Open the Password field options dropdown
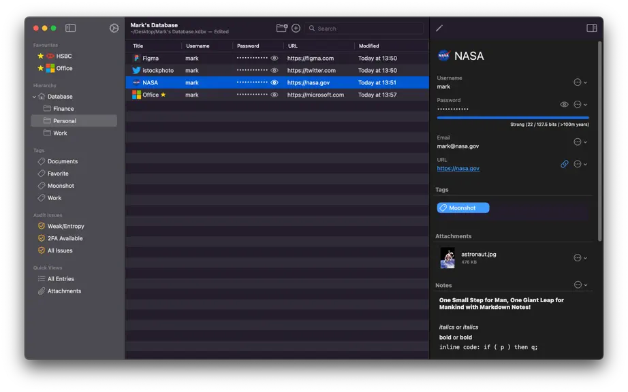Screen dimensions: 628x392 pos(580,104)
